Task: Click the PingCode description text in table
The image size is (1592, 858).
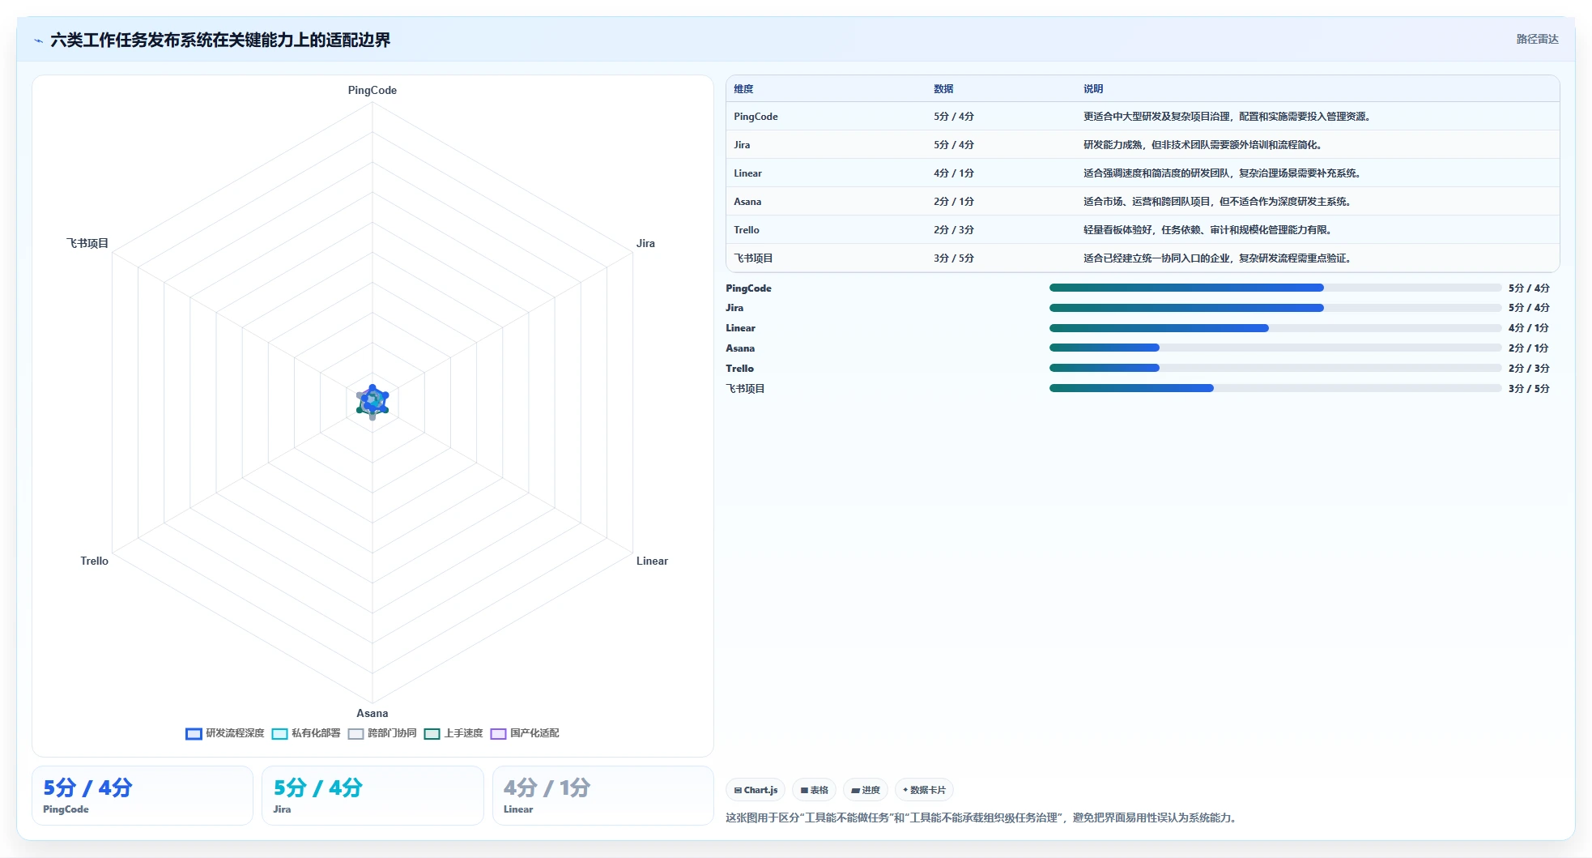Action: (x=1227, y=117)
